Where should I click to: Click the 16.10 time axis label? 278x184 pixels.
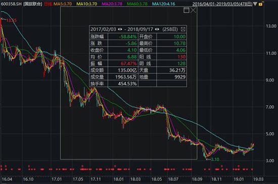tap(28, 179)
